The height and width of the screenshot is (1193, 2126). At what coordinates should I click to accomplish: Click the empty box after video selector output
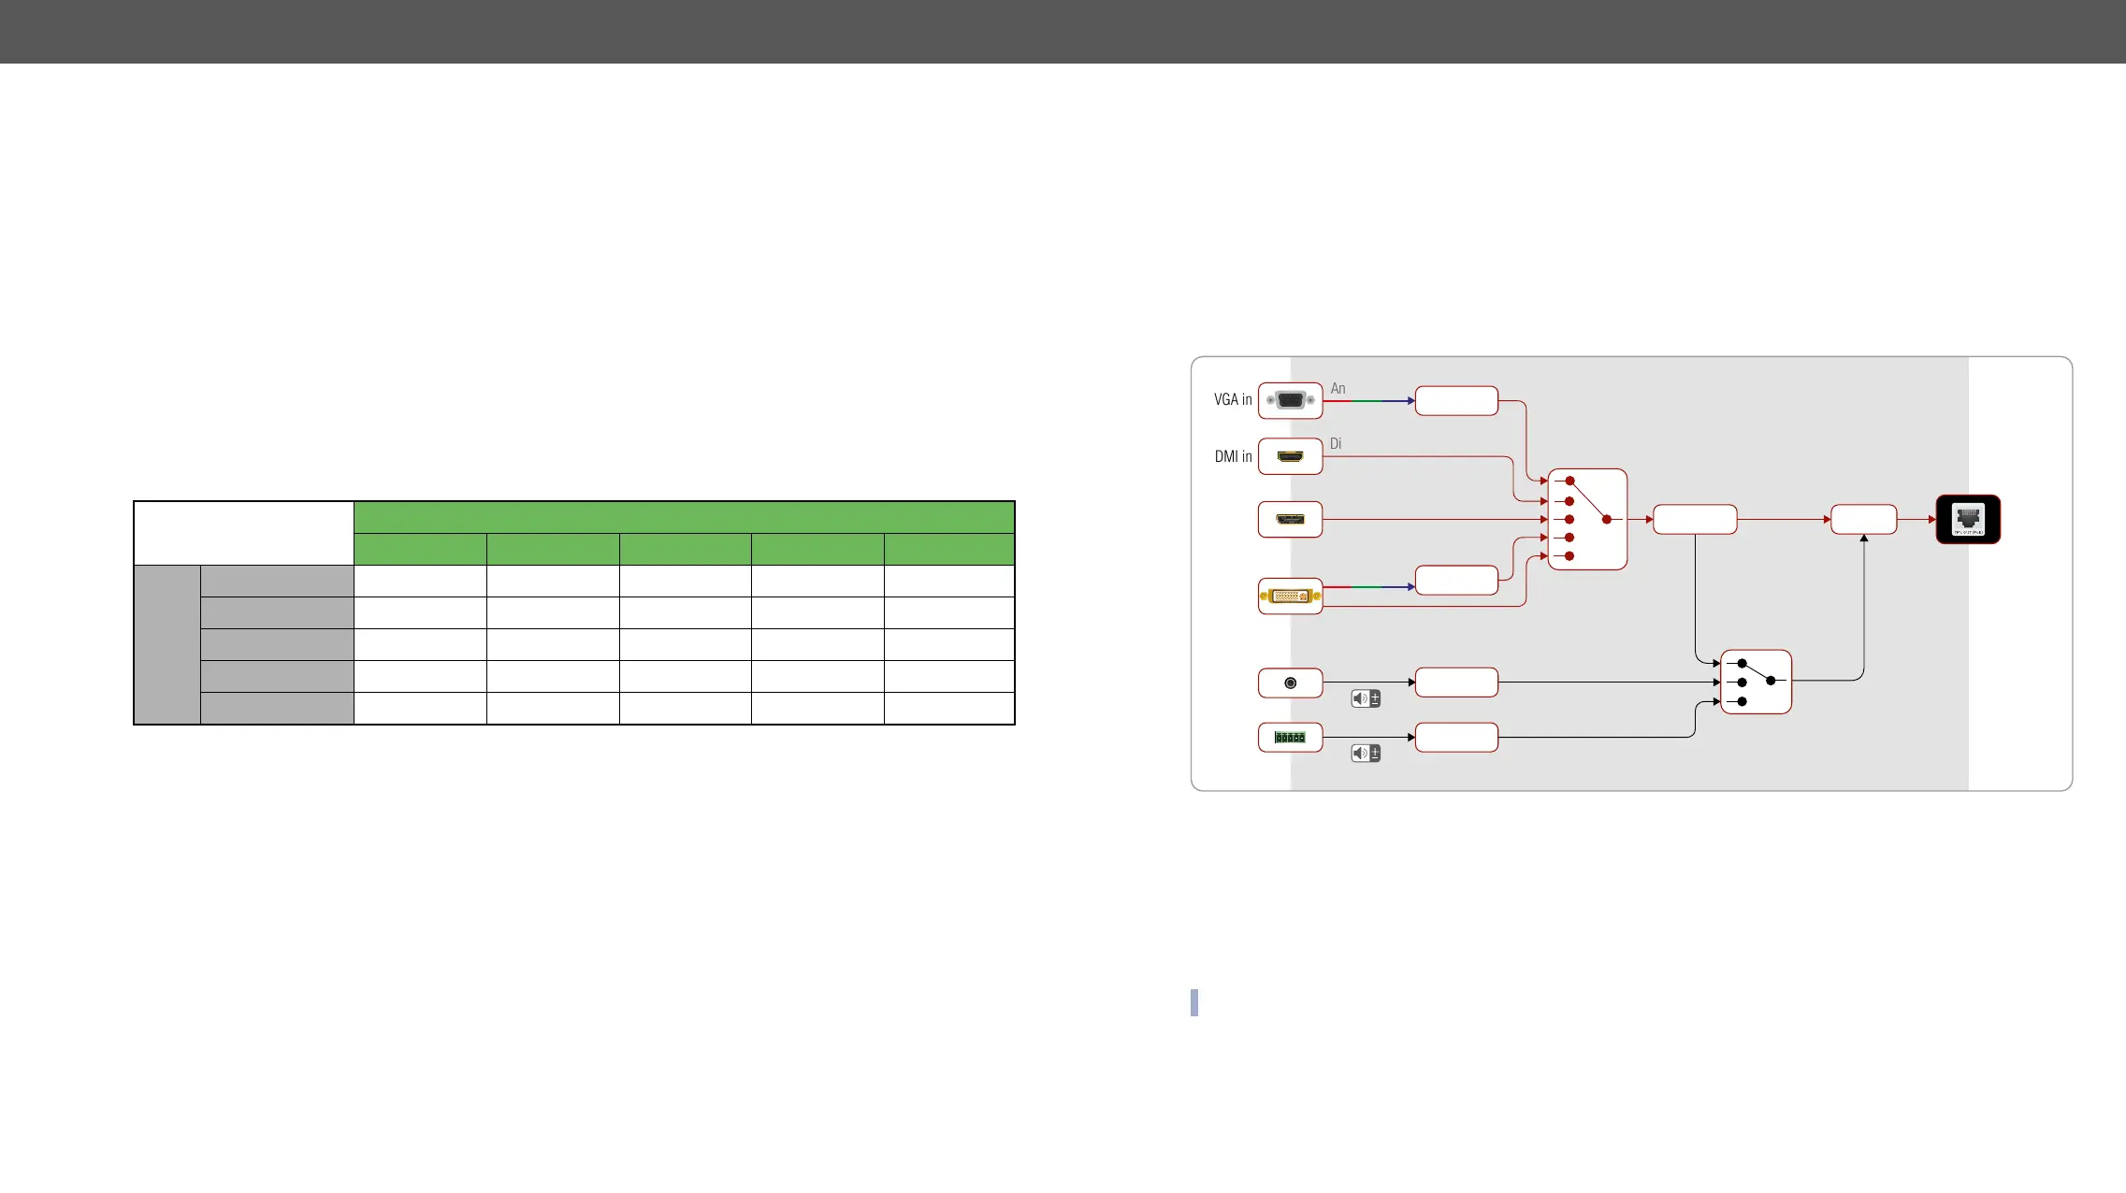pyautogui.click(x=1695, y=519)
